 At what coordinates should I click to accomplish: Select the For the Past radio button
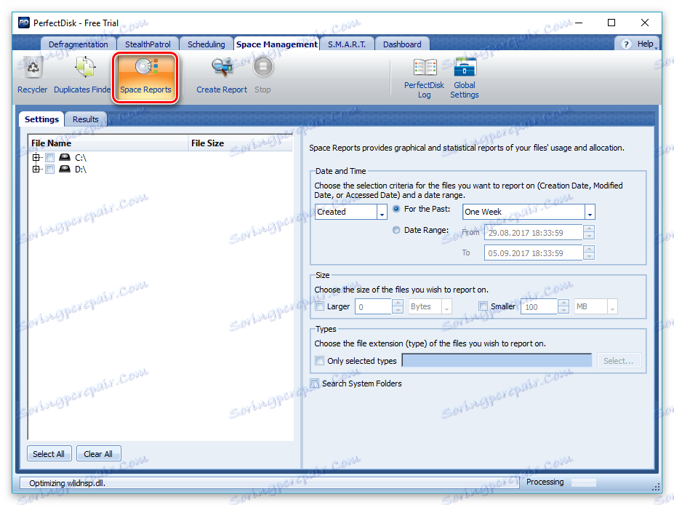pyautogui.click(x=396, y=209)
